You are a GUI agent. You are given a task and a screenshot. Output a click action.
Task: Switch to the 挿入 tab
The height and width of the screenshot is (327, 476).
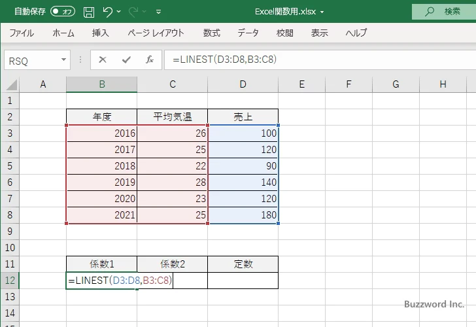[101, 33]
